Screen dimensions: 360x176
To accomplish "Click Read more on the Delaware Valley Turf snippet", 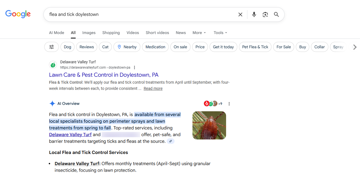I will [153, 88].
